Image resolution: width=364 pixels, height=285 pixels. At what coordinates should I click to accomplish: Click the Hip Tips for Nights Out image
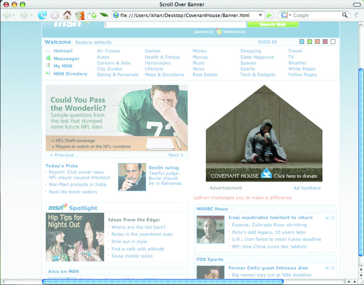coord(75,237)
